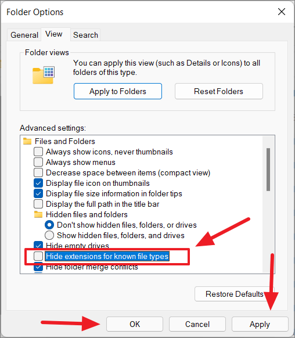Viewport: 295px width, 338px height.
Task: Click the Reset Folders button
Action: (219, 91)
